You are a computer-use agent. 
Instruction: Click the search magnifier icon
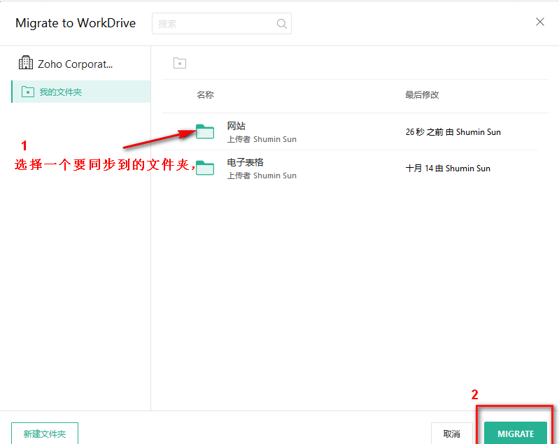(x=282, y=24)
